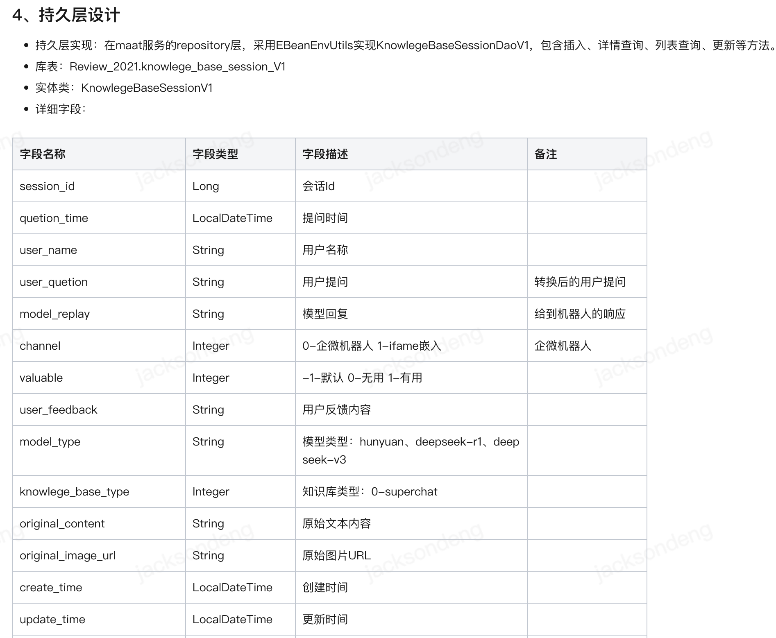This screenshot has width=776, height=638.
Task: Click the update_time field cell
Action: coord(53,619)
